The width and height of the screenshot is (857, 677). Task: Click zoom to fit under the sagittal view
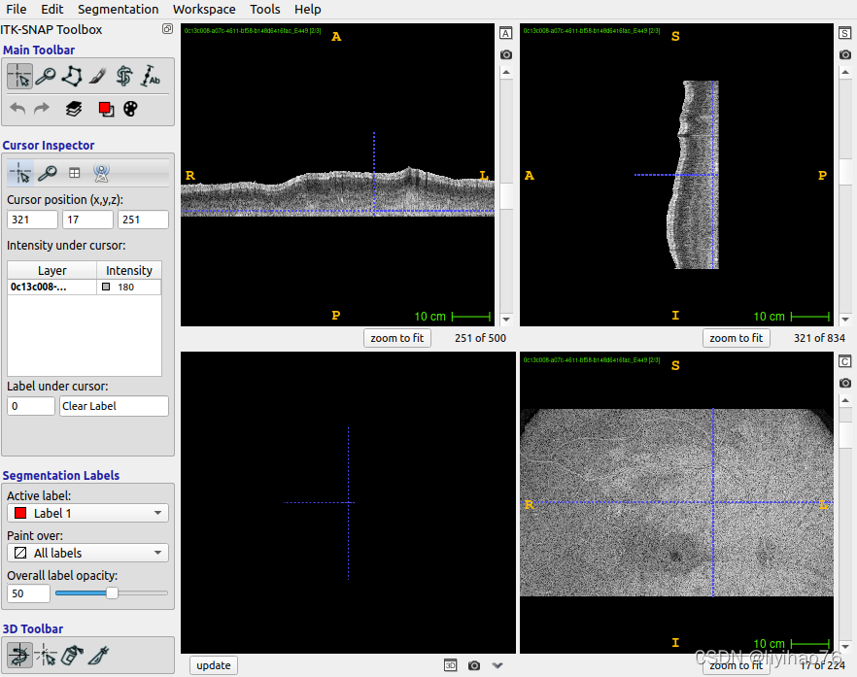(737, 338)
